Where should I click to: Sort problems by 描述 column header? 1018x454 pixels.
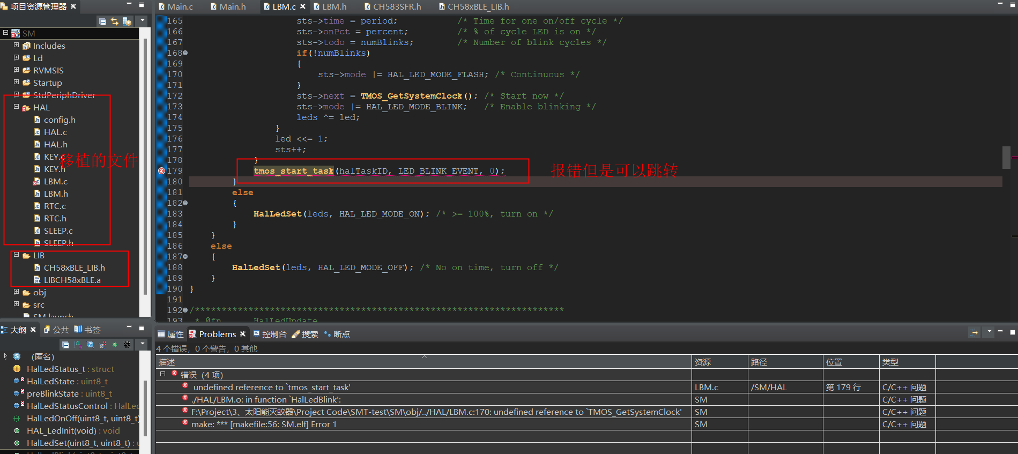pos(423,362)
